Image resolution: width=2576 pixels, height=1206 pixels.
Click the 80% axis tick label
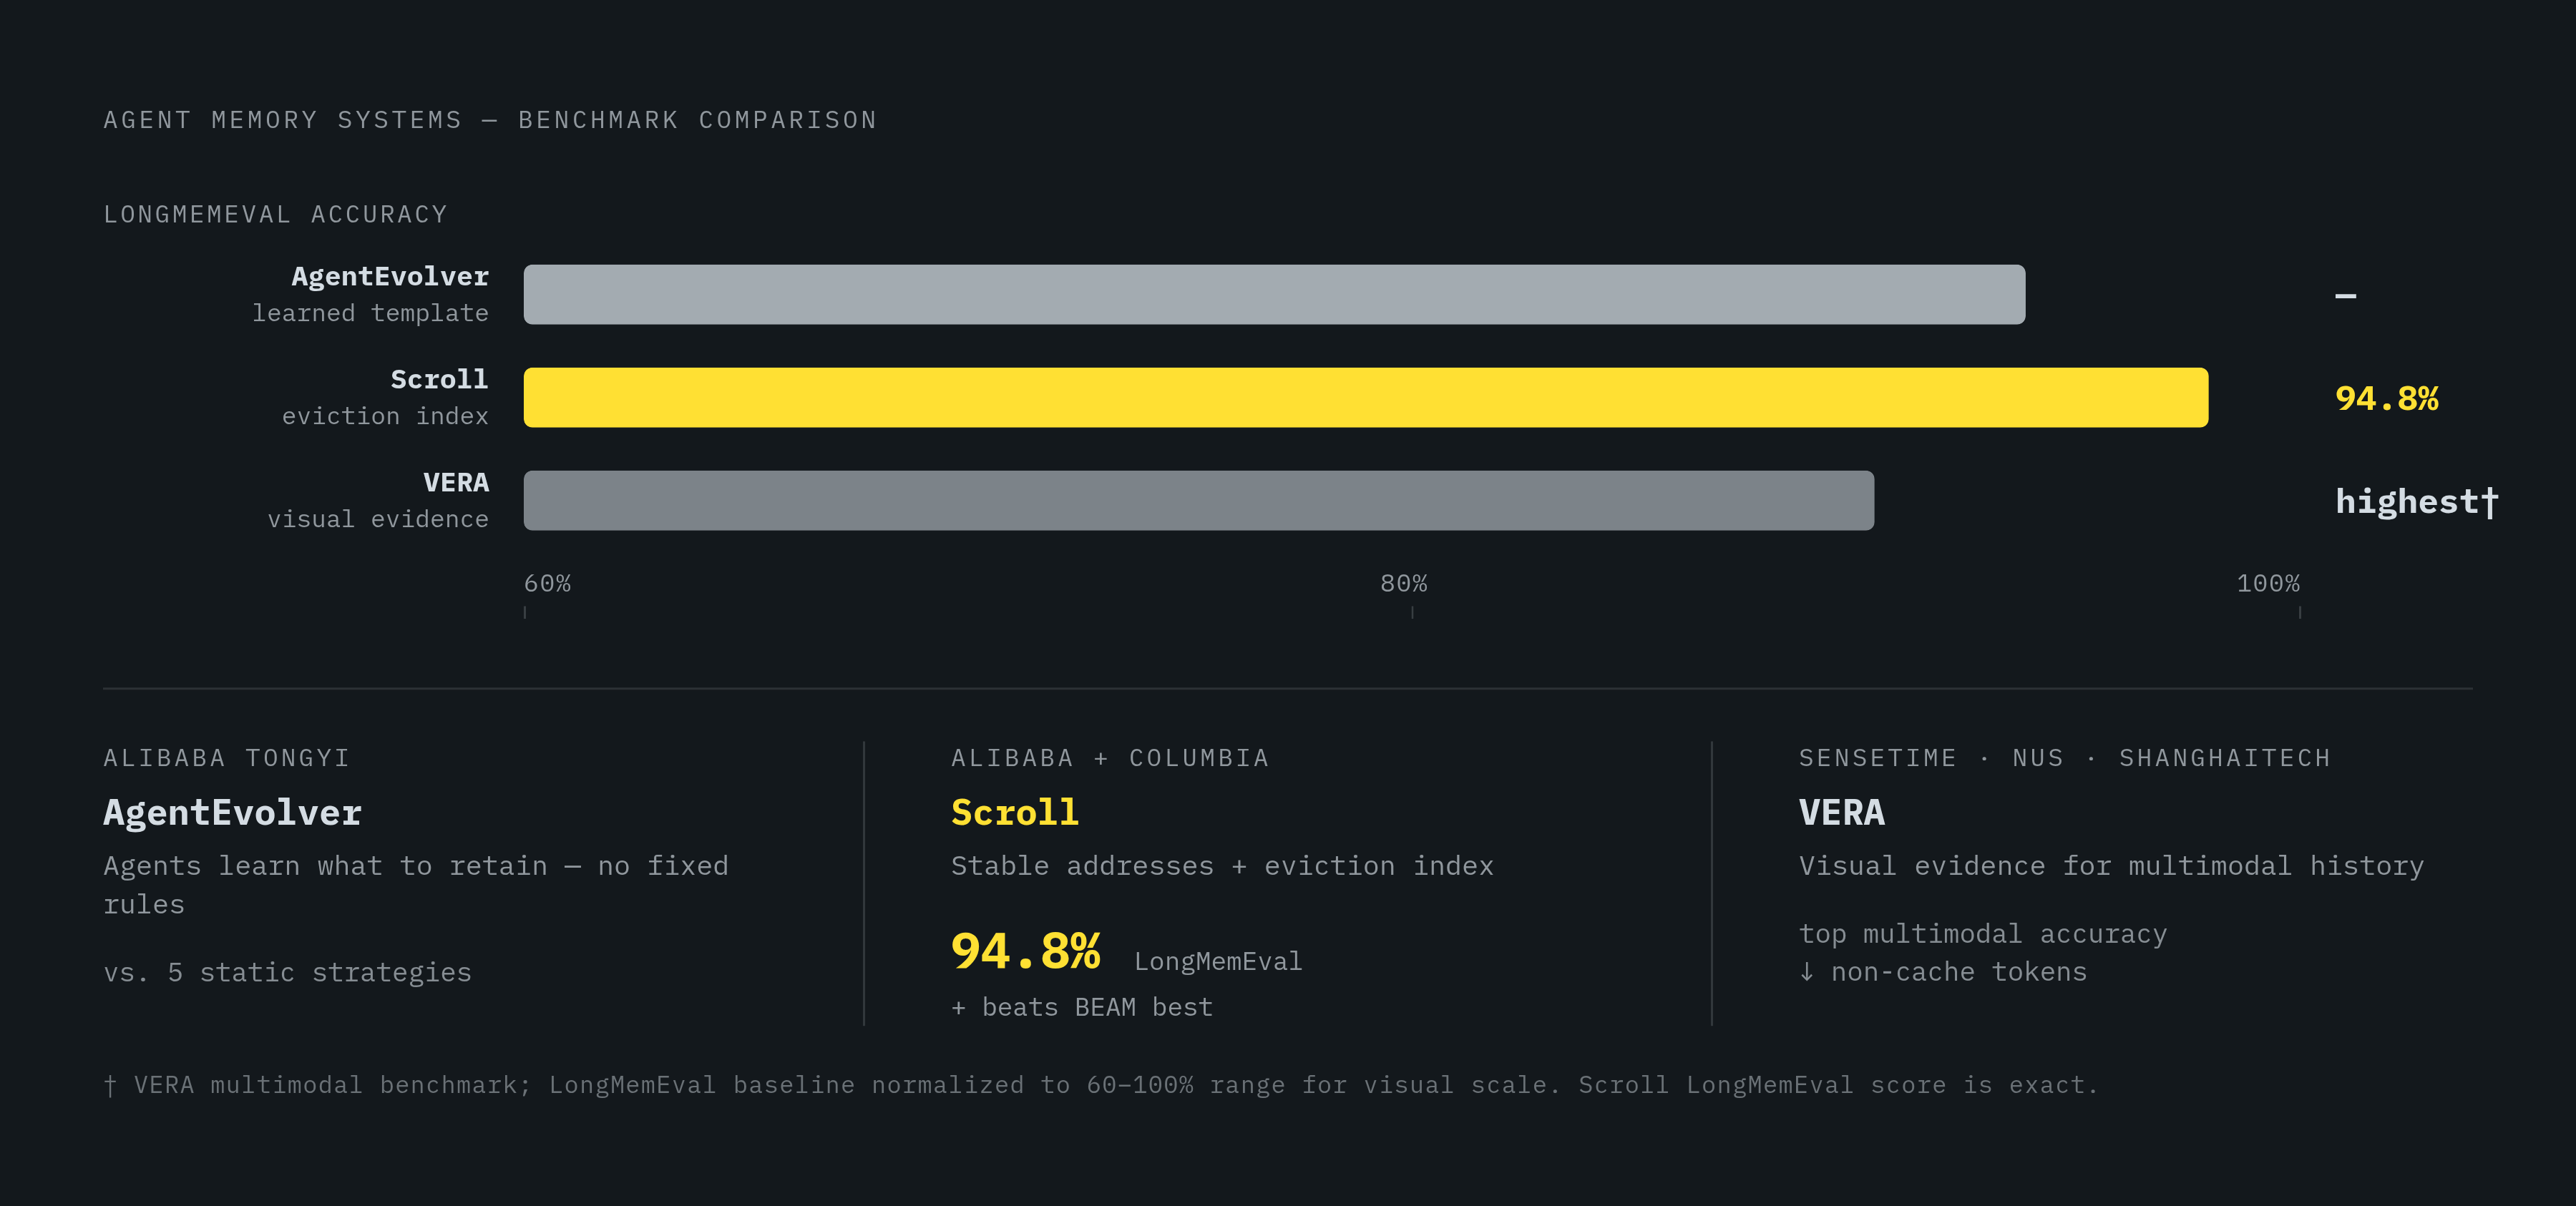pos(1403,583)
